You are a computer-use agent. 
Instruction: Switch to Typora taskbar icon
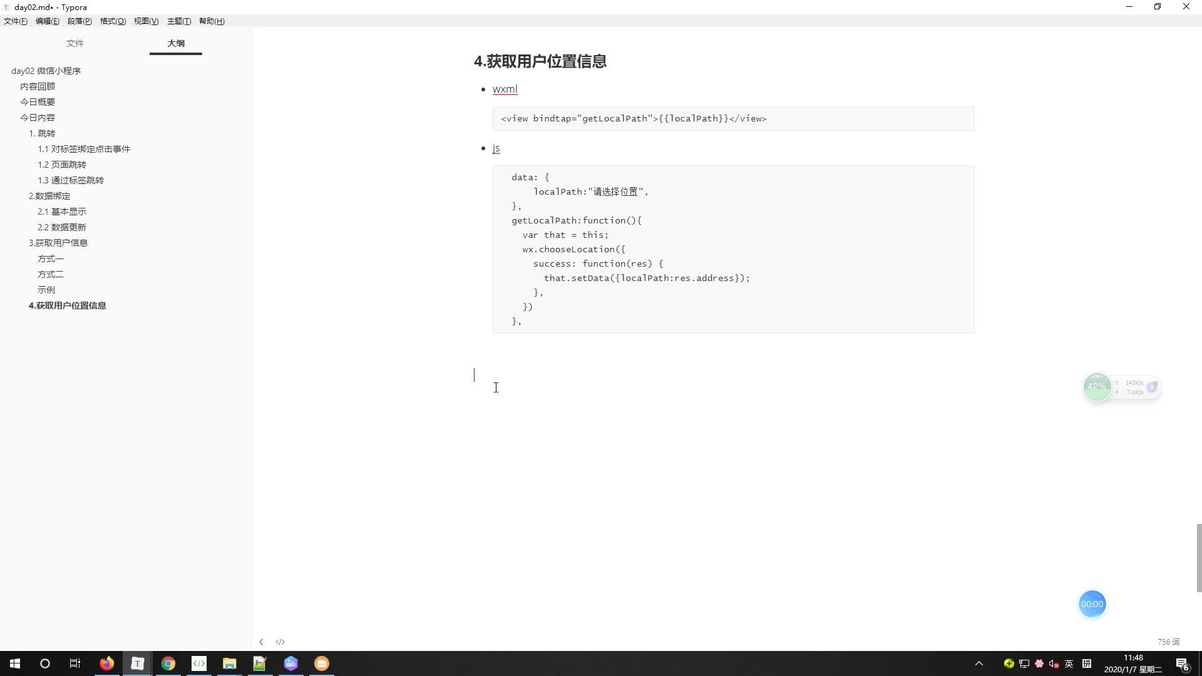point(137,663)
